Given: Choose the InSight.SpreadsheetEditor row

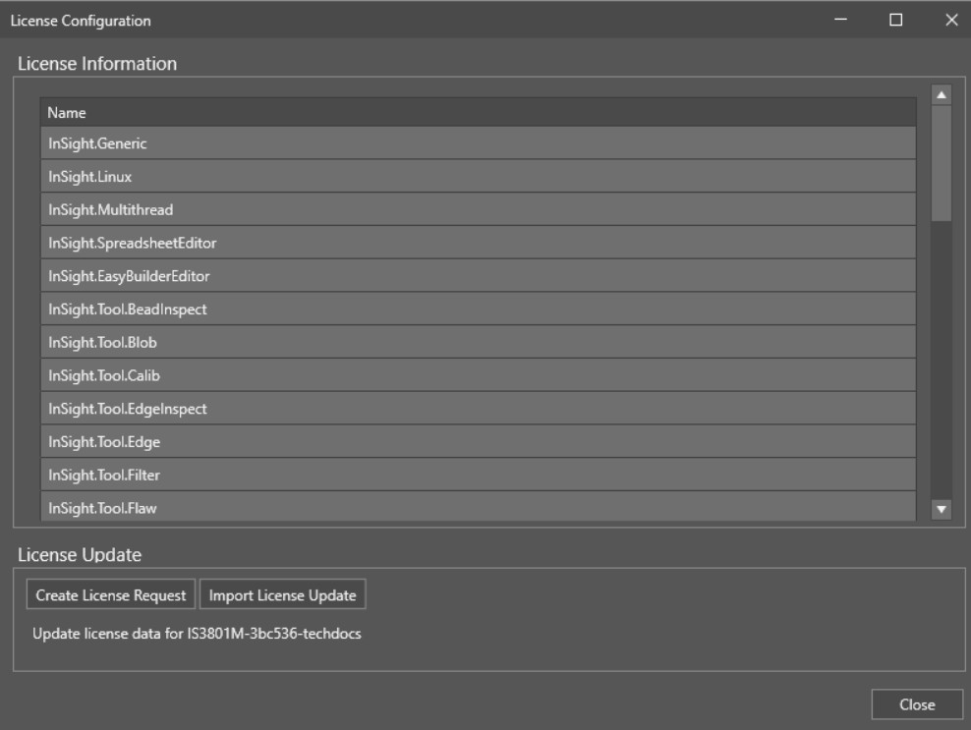Looking at the screenshot, I should (x=478, y=243).
